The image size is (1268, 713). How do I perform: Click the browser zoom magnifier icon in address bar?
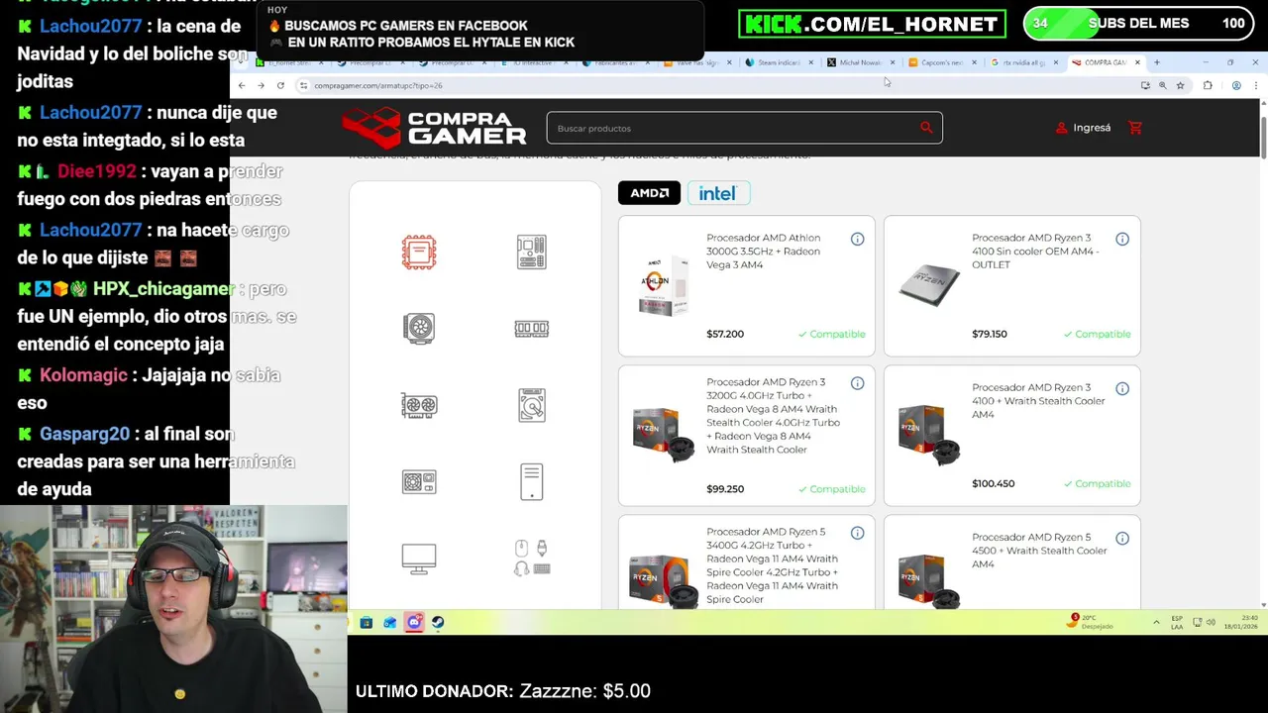pos(1163,86)
